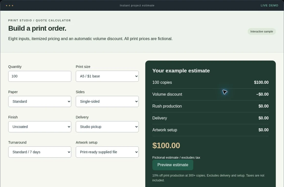
Task: Click the three dots in title bar
Action: [x=9, y=6]
